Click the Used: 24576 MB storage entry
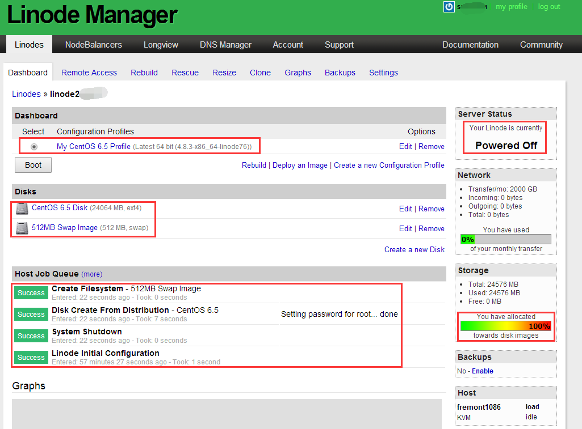Screen dimensions: 582x429 (494, 293)
